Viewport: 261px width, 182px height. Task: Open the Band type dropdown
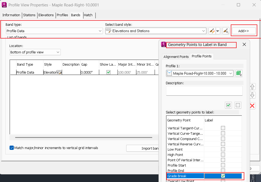(x=54, y=31)
